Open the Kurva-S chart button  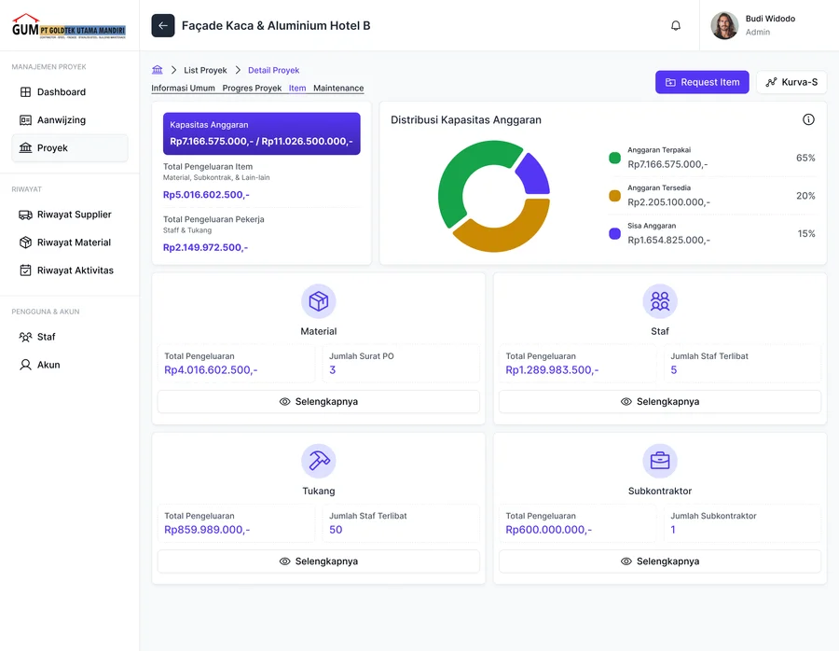[791, 82]
